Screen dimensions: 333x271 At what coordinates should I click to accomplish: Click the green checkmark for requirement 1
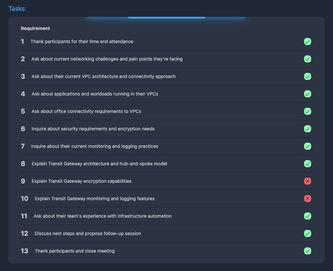[307, 41]
